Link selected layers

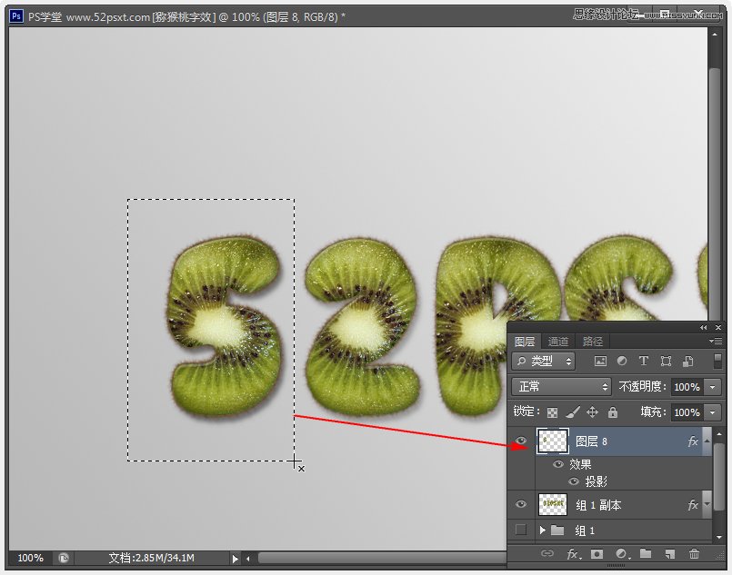[547, 554]
